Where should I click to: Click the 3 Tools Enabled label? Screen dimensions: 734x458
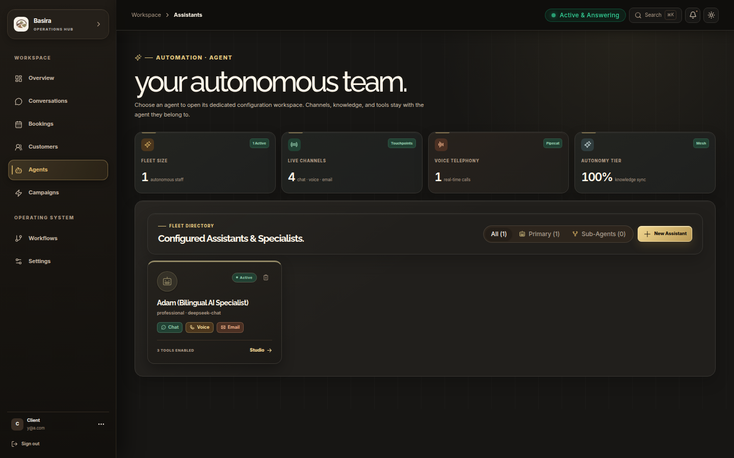pyautogui.click(x=175, y=351)
